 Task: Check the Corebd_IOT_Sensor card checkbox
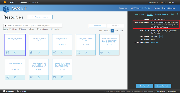click(x=15, y=53)
